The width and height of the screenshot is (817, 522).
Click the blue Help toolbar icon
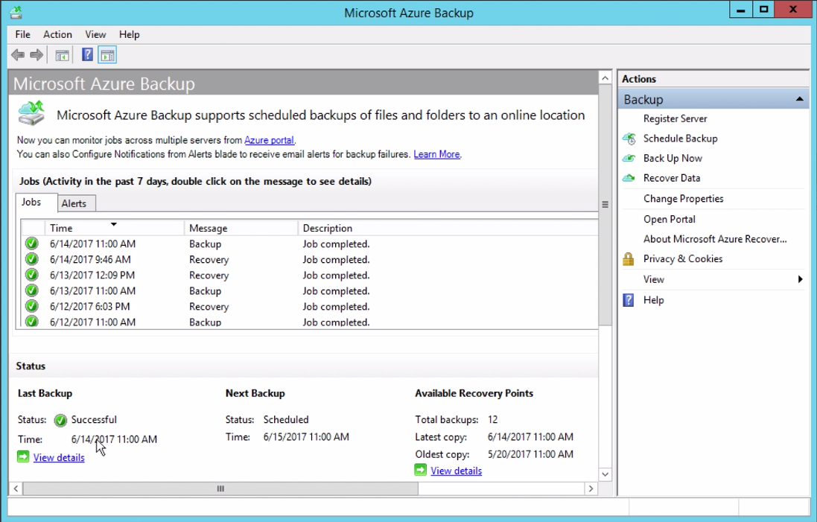click(x=88, y=54)
